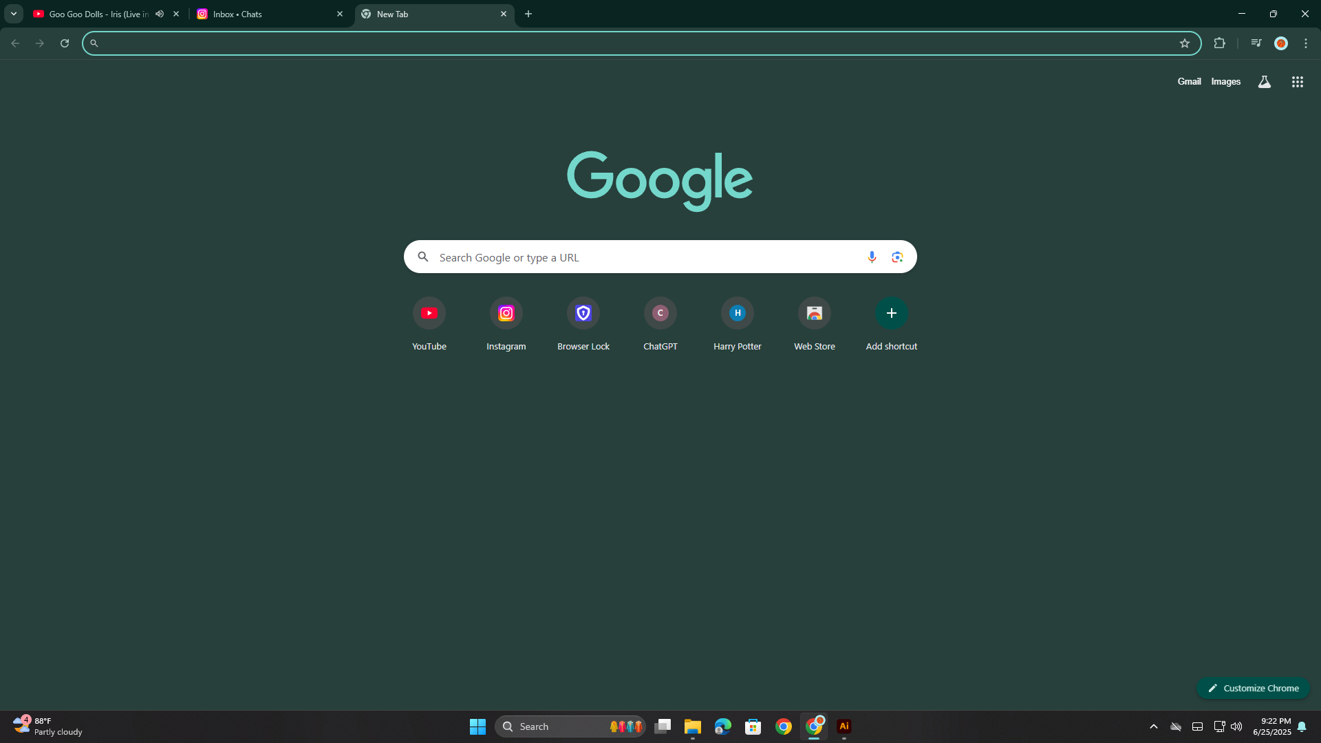Close the New Tab tab
1321x743 pixels.
pyautogui.click(x=504, y=14)
